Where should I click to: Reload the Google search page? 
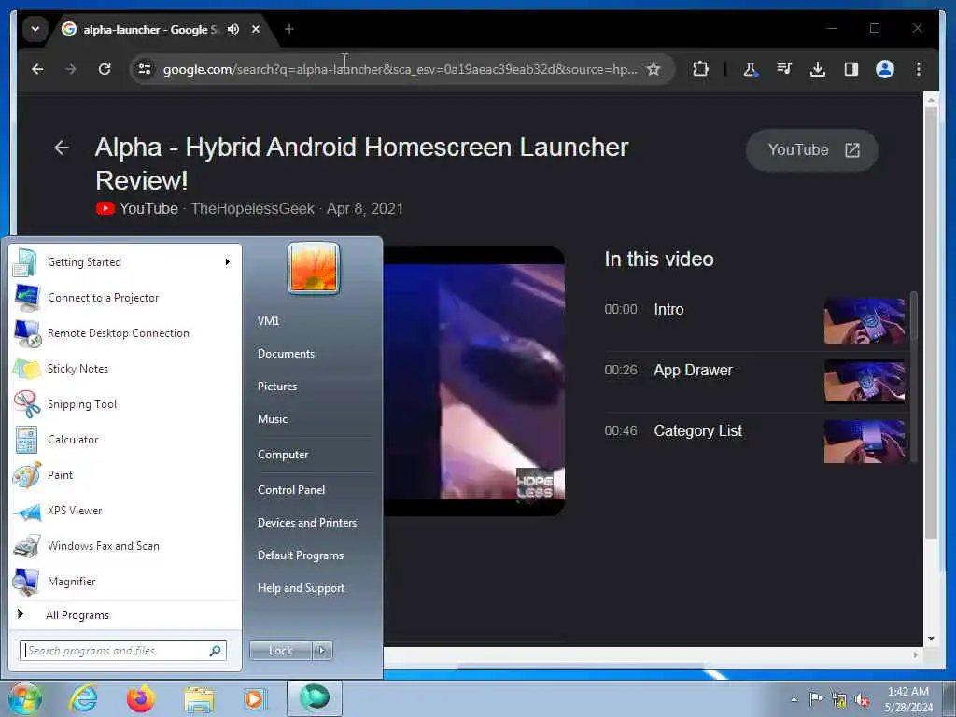point(105,69)
